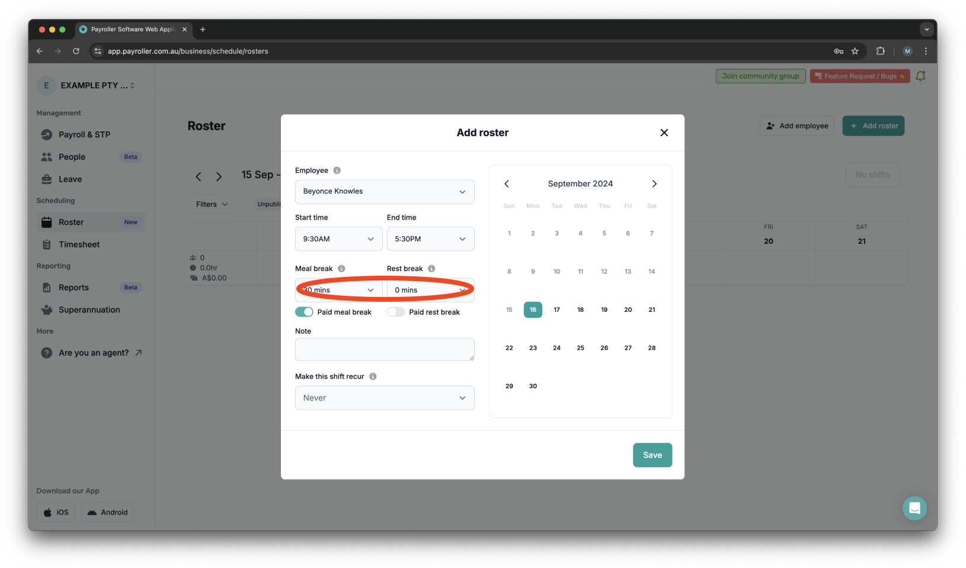The width and height of the screenshot is (966, 568).
Task: Open notifications bell
Action: [x=920, y=76]
